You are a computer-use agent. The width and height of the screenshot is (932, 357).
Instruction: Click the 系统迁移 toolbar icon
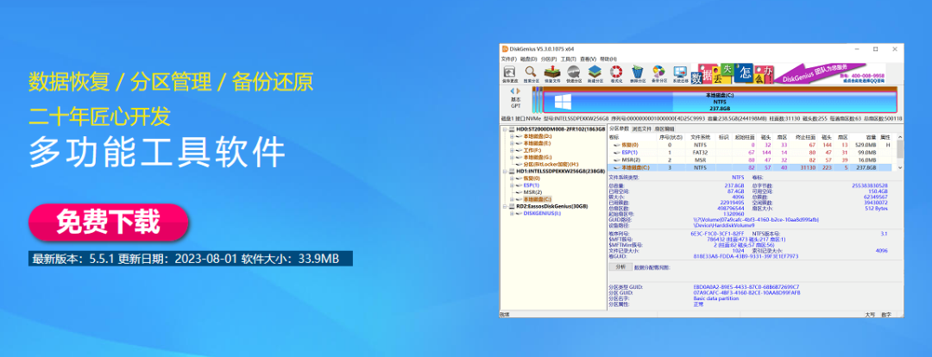(x=680, y=73)
